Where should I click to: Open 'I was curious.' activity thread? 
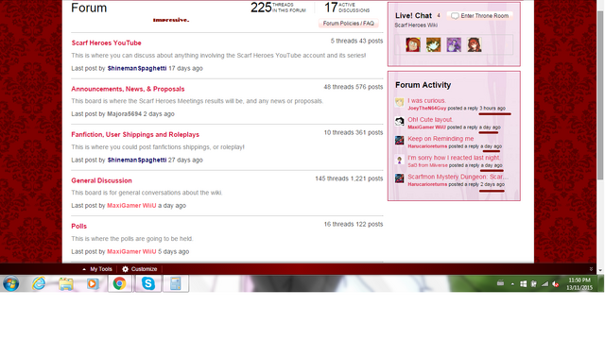click(426, 101)
